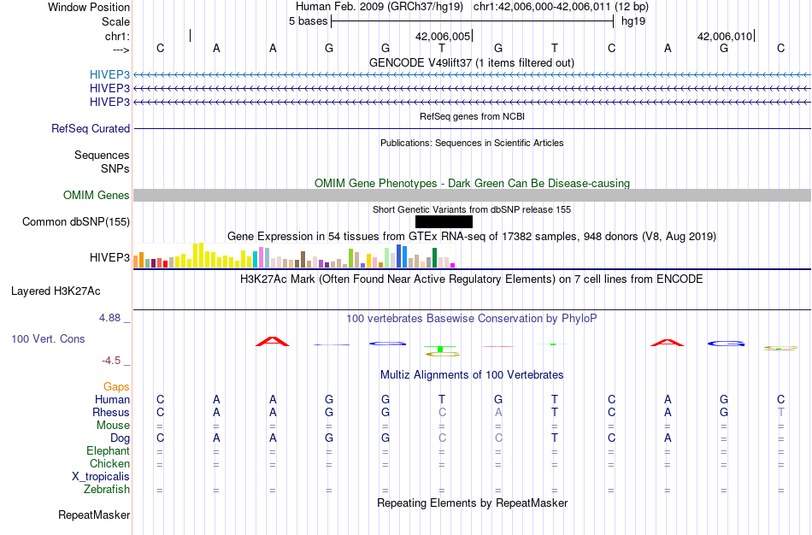
Task: Click the hg19 label beside the scale bar
Action: point(633,21)
